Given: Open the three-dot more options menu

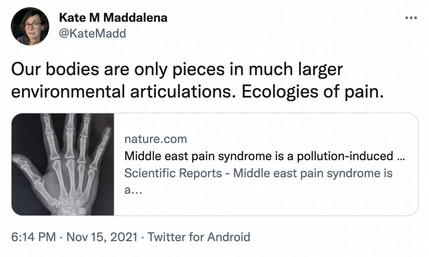Looking at the screenshot, I should point(411,18).
